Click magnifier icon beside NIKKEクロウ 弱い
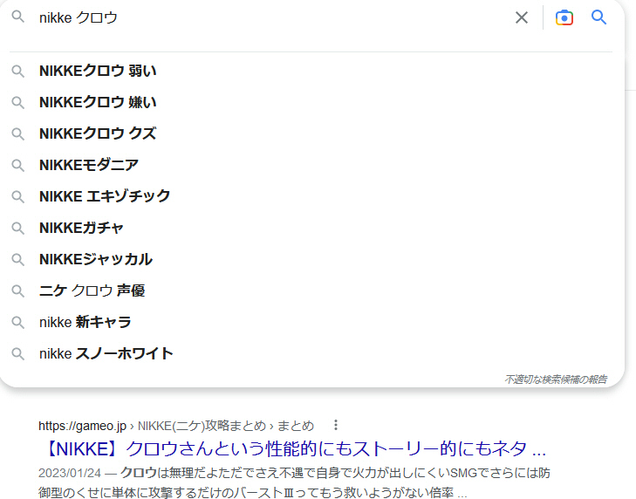The height and width of the screenshot is (499, 636). pyautogui.click(x=17, y=71)
